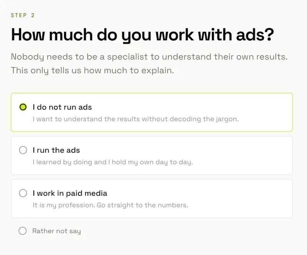This screenshot has width=307, height=255.
Task: Click the card mentioning 'It is my profession'
Action: [x=152, y=199]
